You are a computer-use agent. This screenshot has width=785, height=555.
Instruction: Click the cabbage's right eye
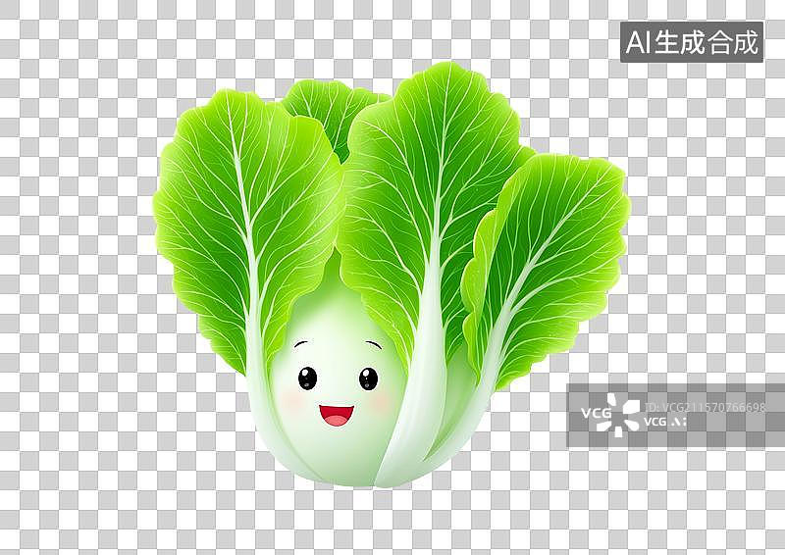(x=368, y=378)
